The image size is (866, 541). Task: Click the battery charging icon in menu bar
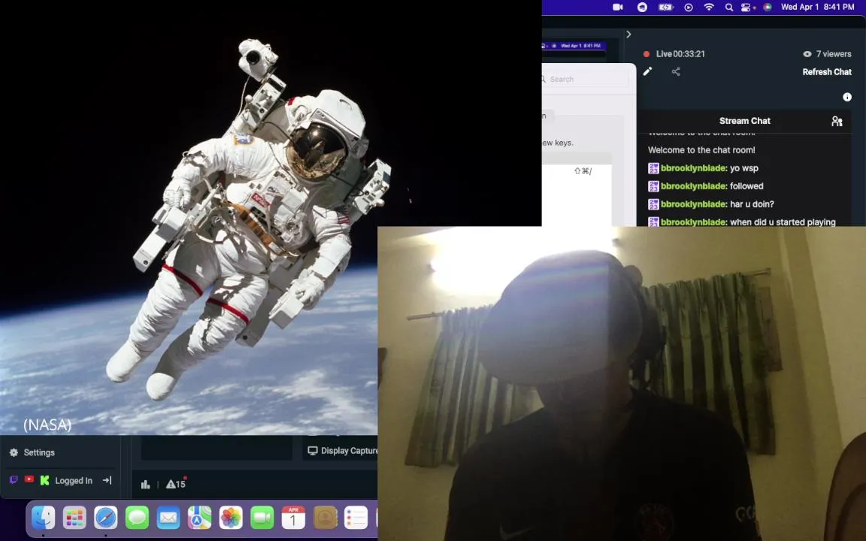pos(666,8)
